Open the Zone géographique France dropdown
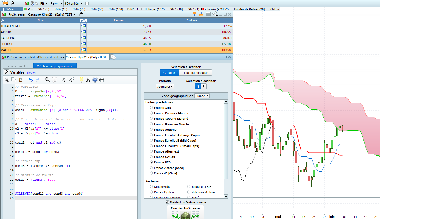Image resolution: width=432 pixels, height=219 pixels. (202, 96)
